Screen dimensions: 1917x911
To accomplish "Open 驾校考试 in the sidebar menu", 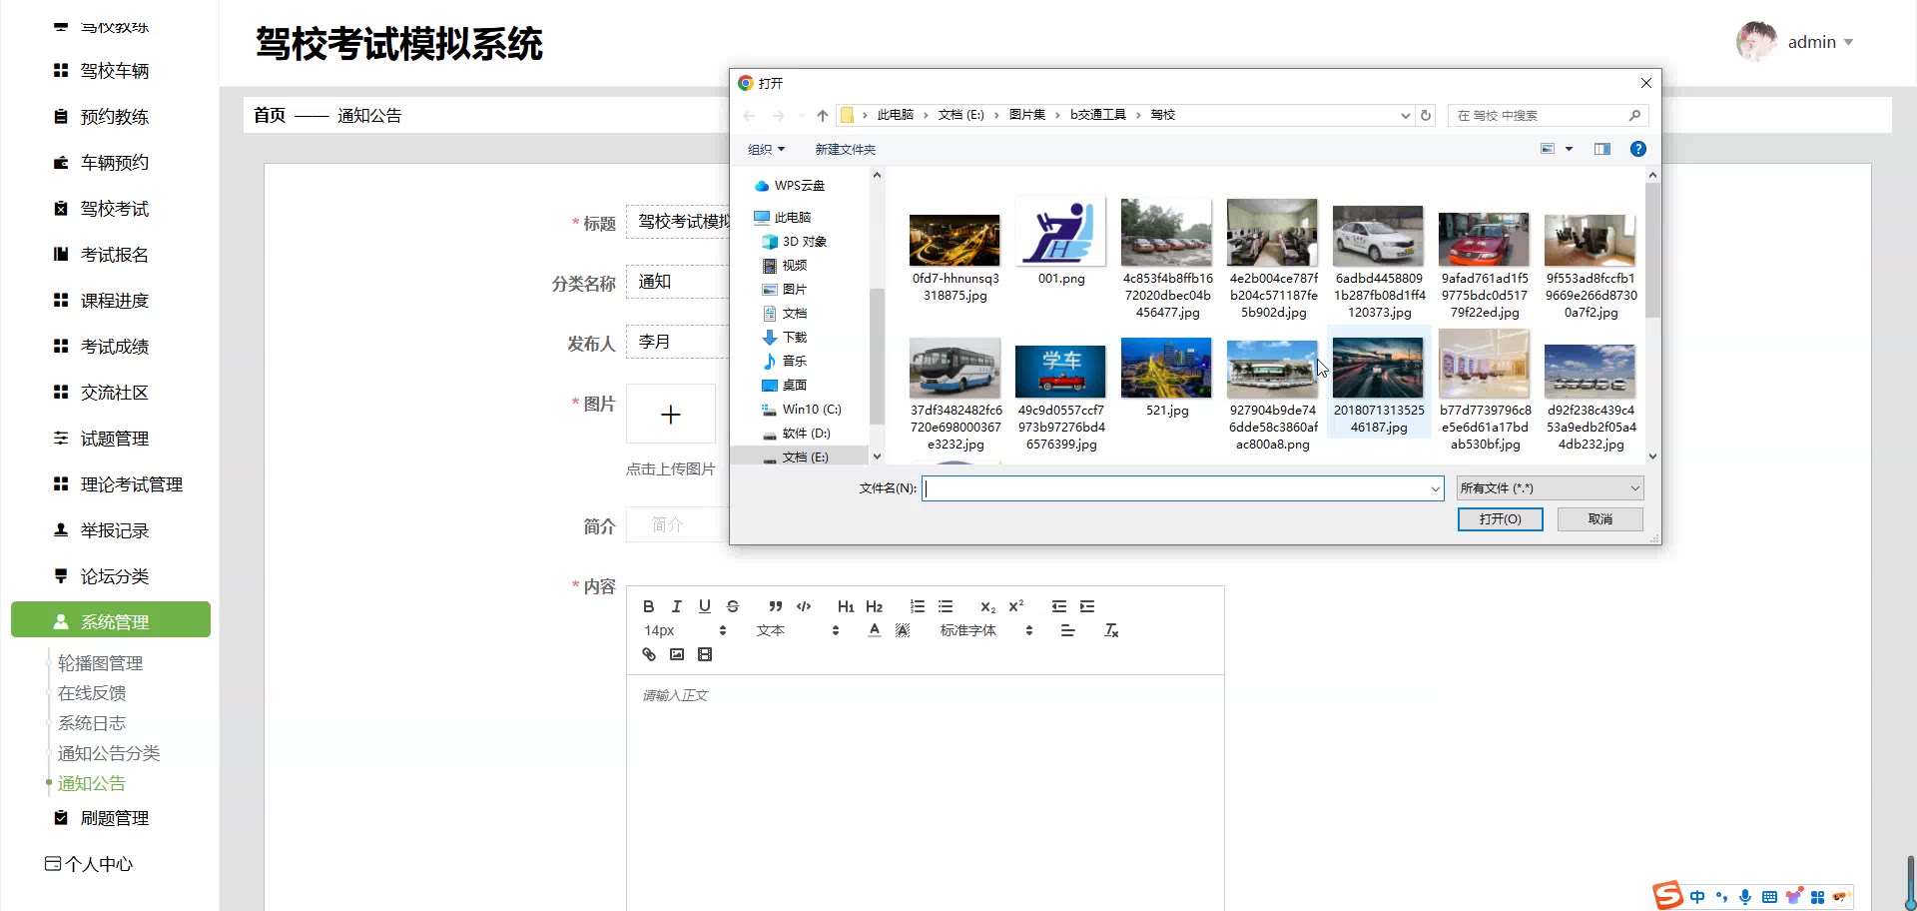I will click(x=114, y=209).
